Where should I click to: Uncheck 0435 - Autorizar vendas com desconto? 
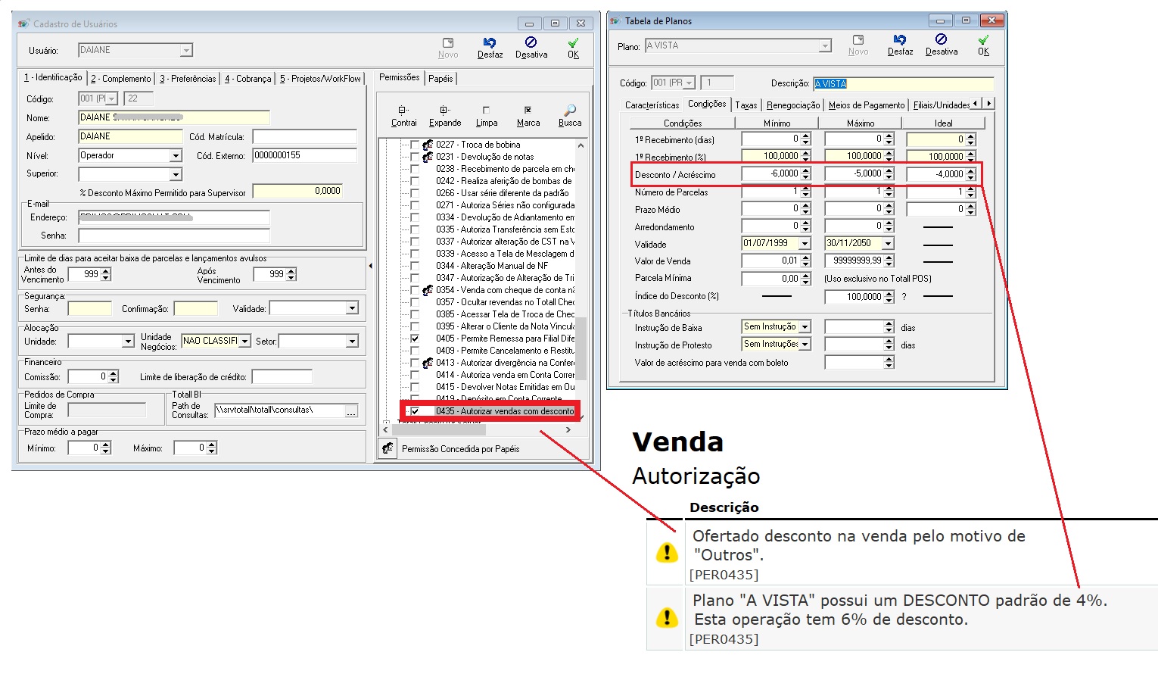pyautogui.click(x=415, y=411)
